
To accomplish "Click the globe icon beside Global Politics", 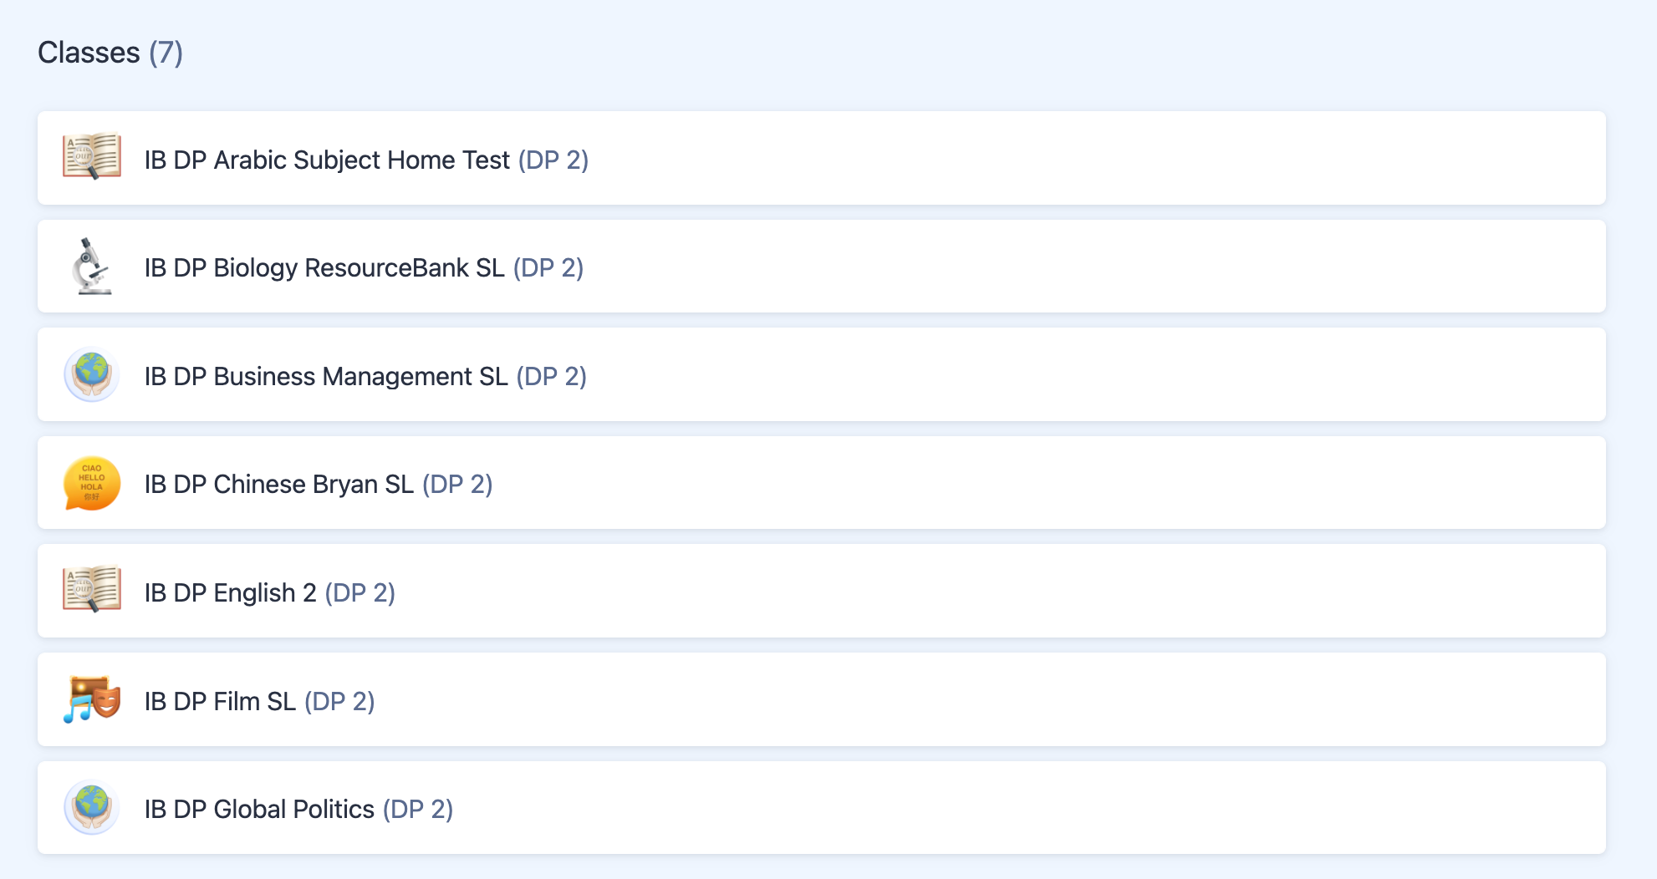I will click(x=92, y=807).
